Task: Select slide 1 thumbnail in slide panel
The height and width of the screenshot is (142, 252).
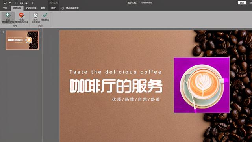Action: pyautogui.click(x=22, y=40)
